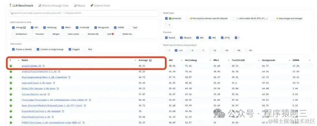Uncheck Private or deleted filter

point(13,49)
